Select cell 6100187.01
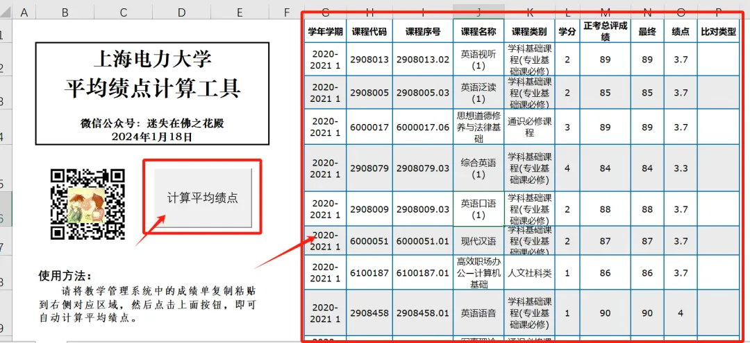750x343 pixels. [423, 273]
